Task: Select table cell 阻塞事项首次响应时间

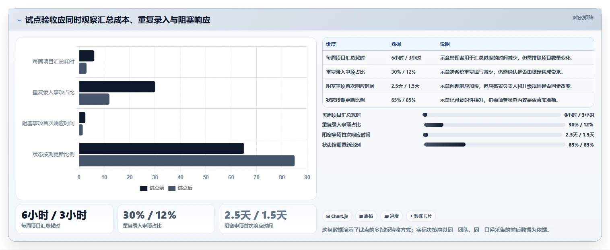Action: [350, 86]
